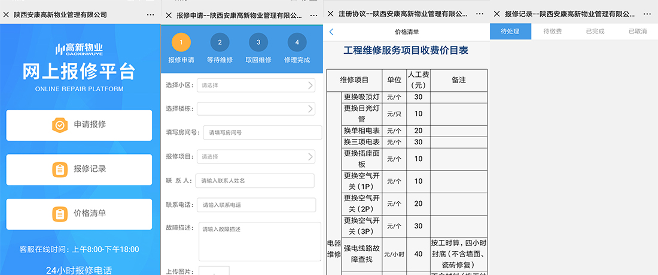Screen dimensions: 658x275
Task: Close the 报修记录 page with X icon
Action: (x=496, y=14)
